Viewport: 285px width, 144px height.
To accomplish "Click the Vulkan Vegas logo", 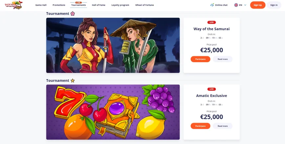I will tap(13, 5).
